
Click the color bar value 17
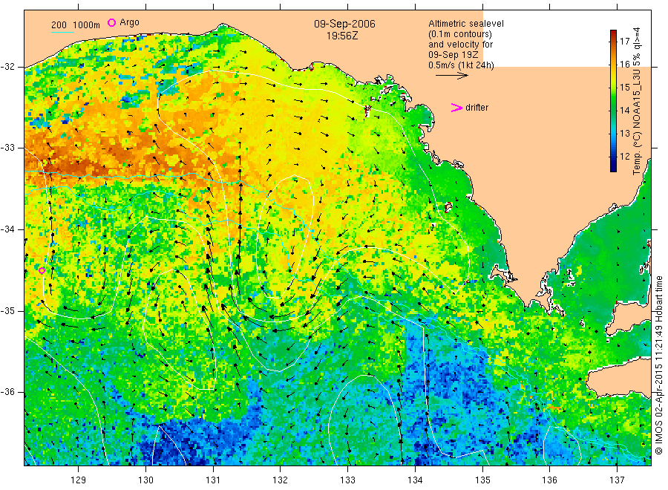click(624, 42)
